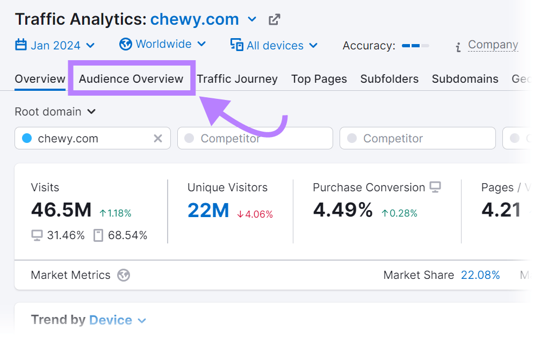This screenshot has width=533, height=338.
Task: Click the Accuracy indicator bar
Action: tap(415, 46)
